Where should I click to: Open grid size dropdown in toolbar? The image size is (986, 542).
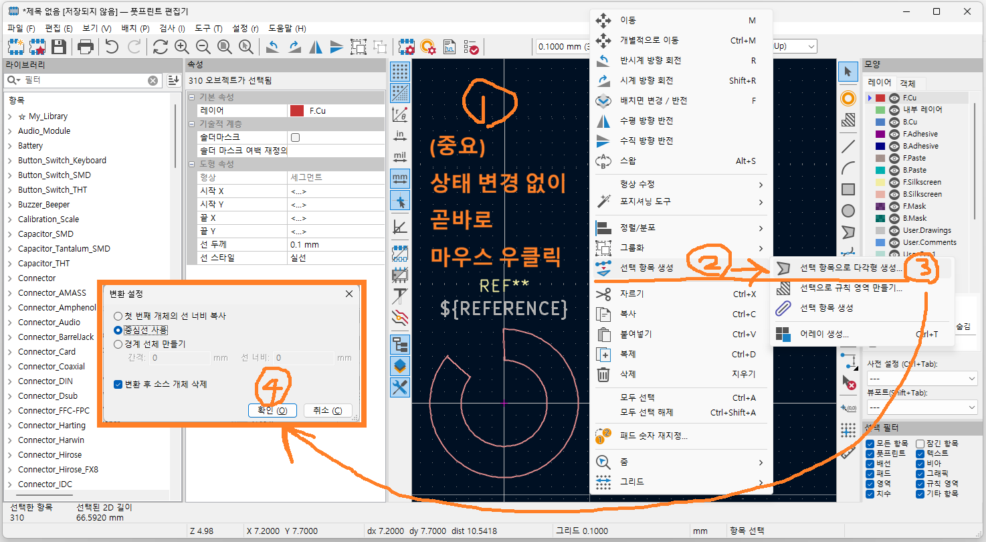click(x=561, y=47)
